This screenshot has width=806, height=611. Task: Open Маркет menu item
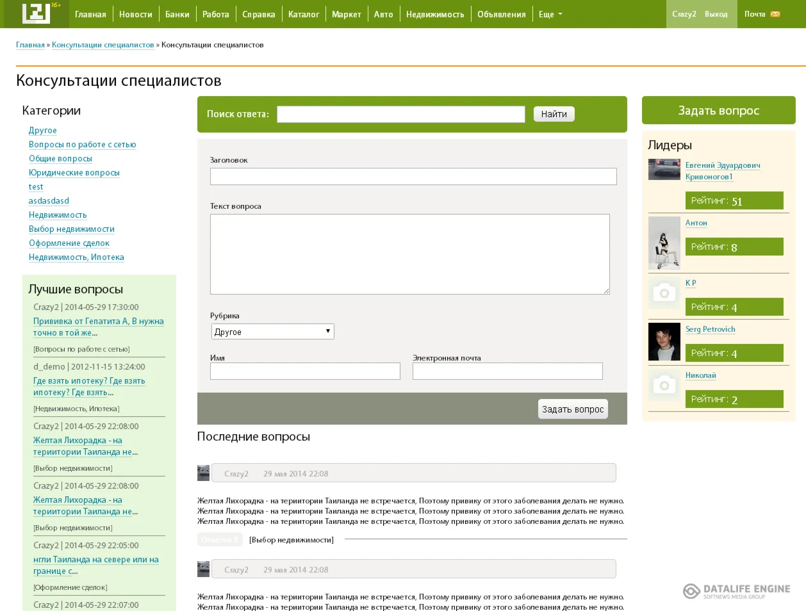tap(347, 14)
